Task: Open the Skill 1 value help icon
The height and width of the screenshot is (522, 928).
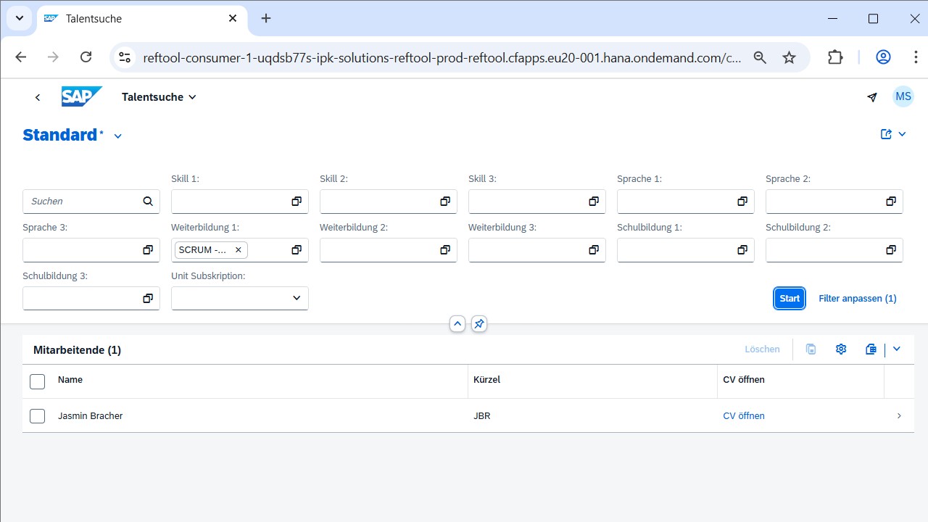Action: 297,202
